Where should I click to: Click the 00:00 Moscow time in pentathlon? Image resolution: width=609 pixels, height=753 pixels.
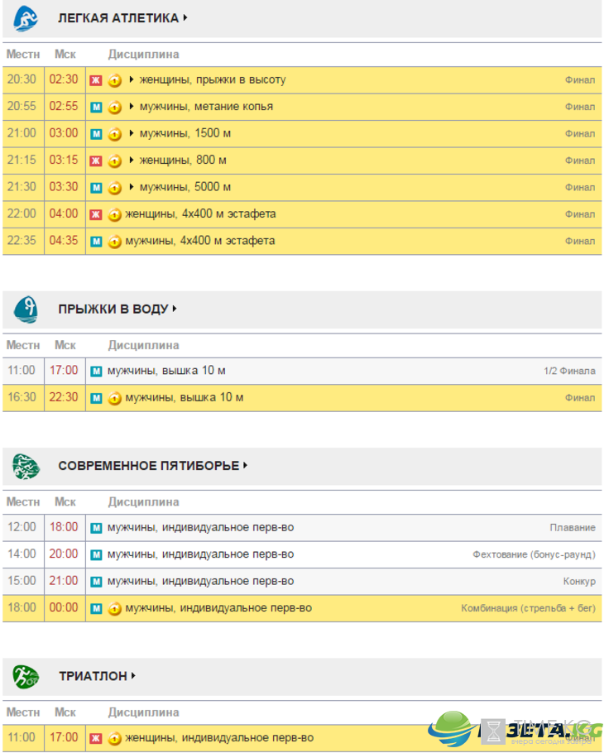tap(64, 608)
